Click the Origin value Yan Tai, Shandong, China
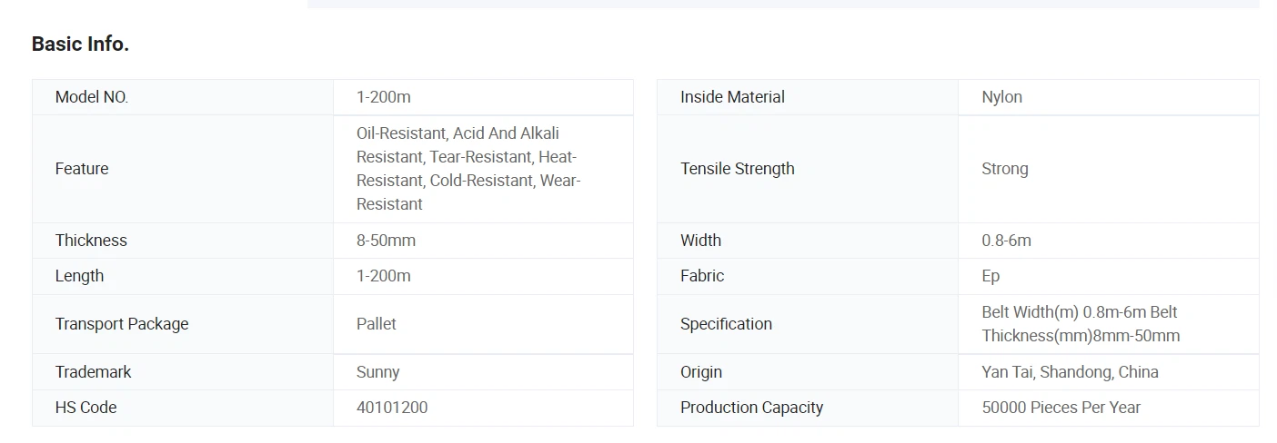 [1070, 372]
